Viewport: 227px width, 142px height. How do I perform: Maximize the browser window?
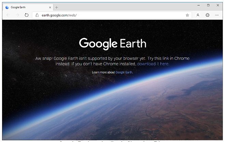[x=208, y=5]
